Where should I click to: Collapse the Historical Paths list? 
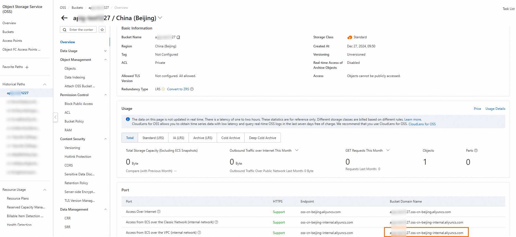pos(45,84)
